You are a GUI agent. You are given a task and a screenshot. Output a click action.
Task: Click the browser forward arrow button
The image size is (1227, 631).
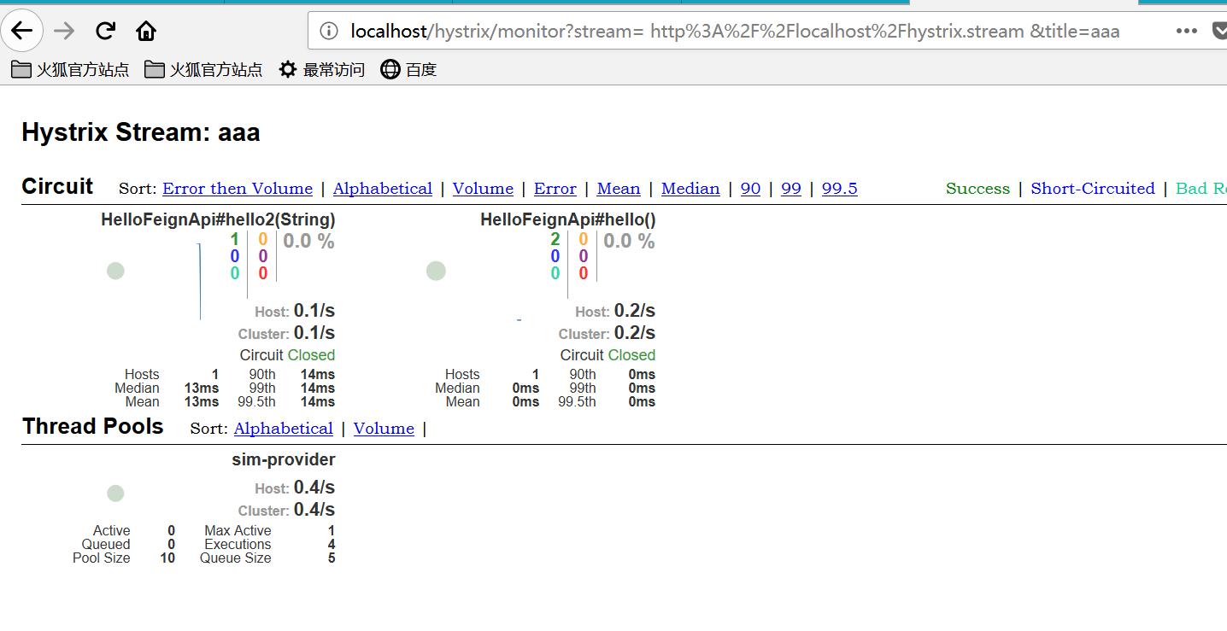click(64, 32)
